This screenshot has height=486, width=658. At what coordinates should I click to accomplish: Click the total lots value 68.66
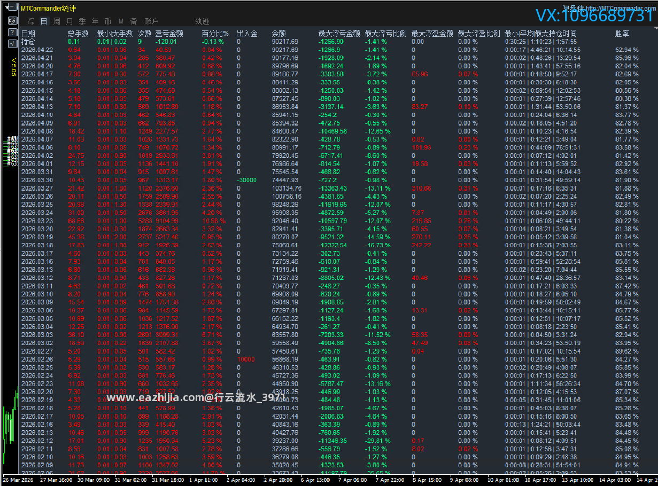click(x=75, y=221)
